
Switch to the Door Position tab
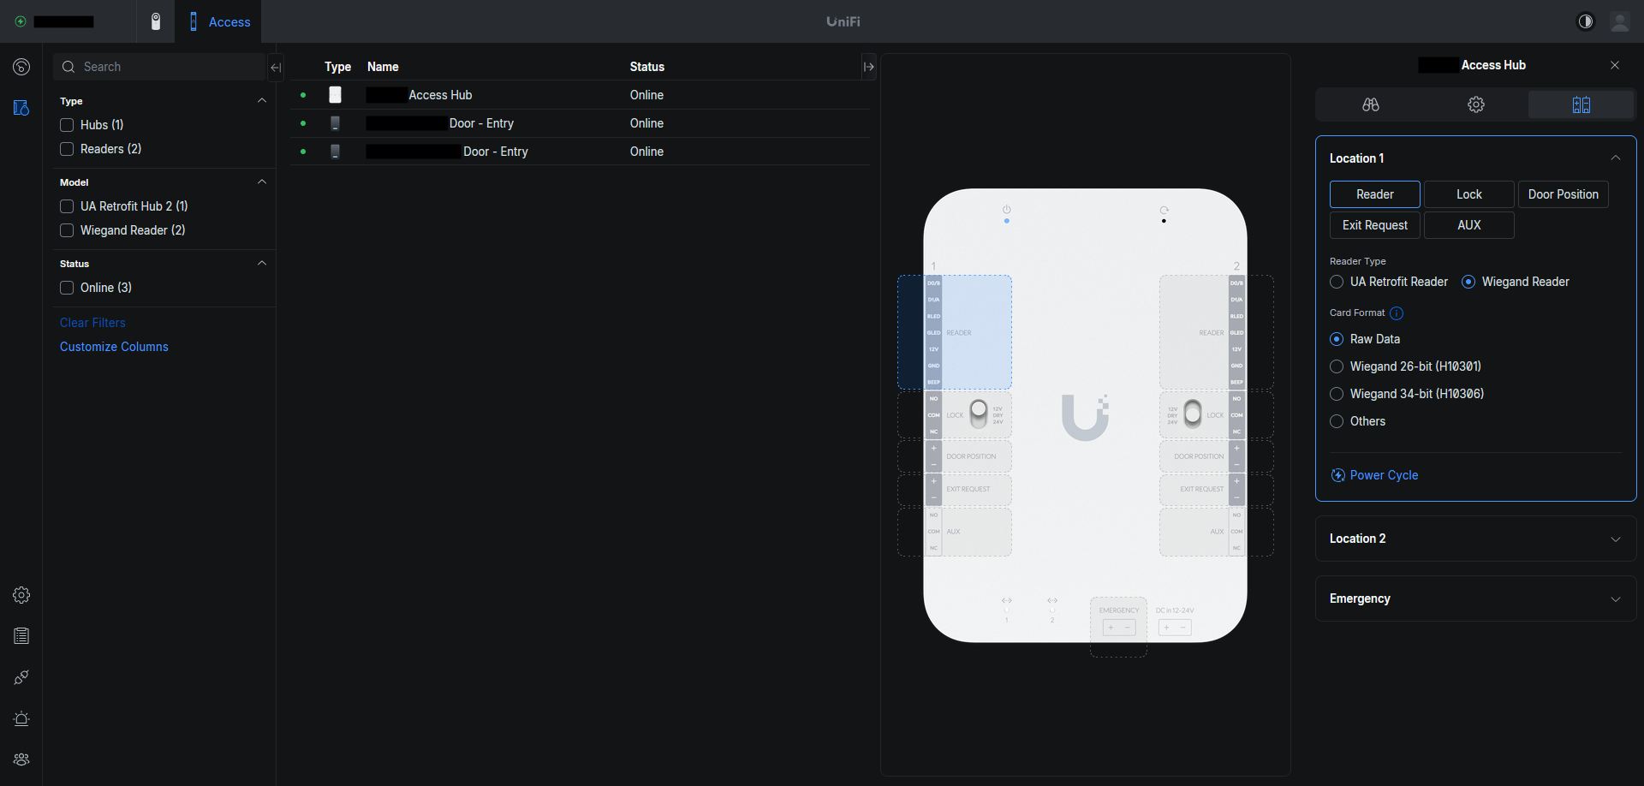tap(1563, 194)
